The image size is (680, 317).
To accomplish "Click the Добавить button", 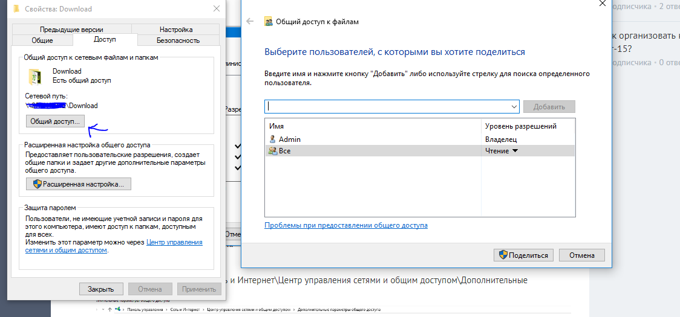I will [549, 106].
